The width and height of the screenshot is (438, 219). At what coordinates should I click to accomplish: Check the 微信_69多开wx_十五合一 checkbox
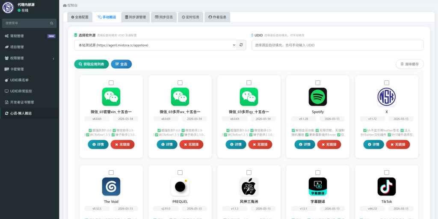(180, 83)
